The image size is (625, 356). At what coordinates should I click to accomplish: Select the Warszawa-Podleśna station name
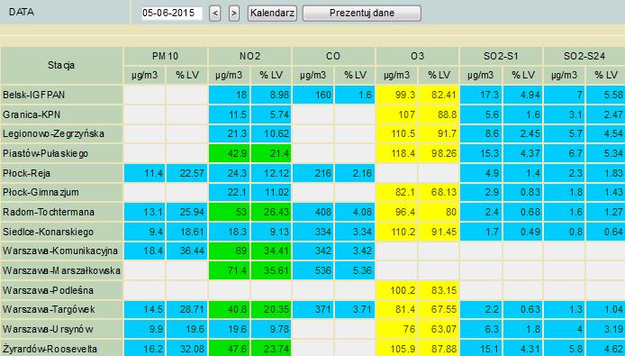click(49, 290)
